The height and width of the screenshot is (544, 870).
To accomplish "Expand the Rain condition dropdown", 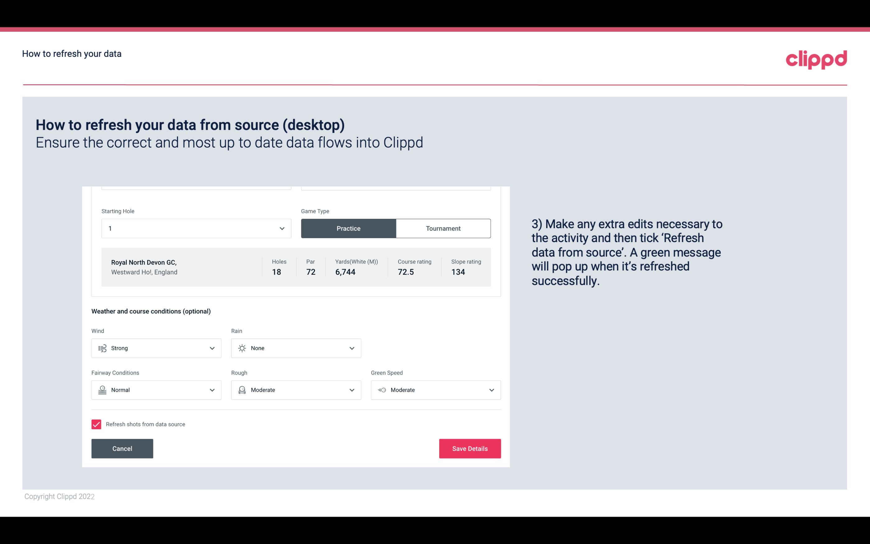I will click(351, 348).
